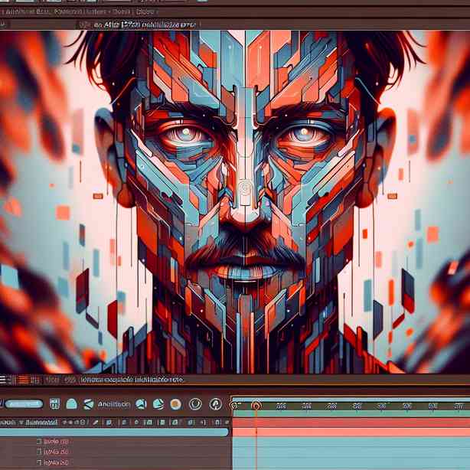Screen dimensions: 470x470
Task: Click the face artwork in the composition viewer
Action: (x=245, y=201)
